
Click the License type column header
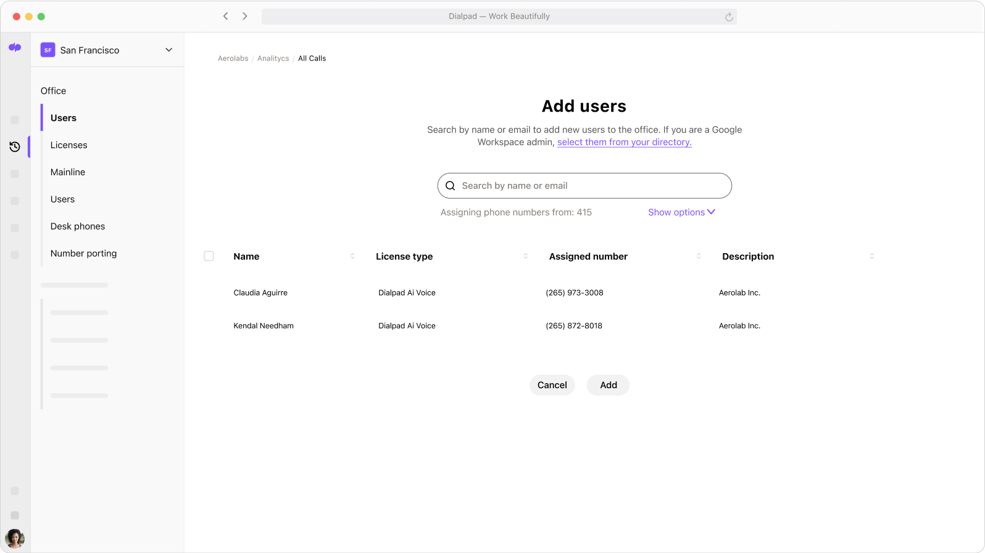pos(404,256)
